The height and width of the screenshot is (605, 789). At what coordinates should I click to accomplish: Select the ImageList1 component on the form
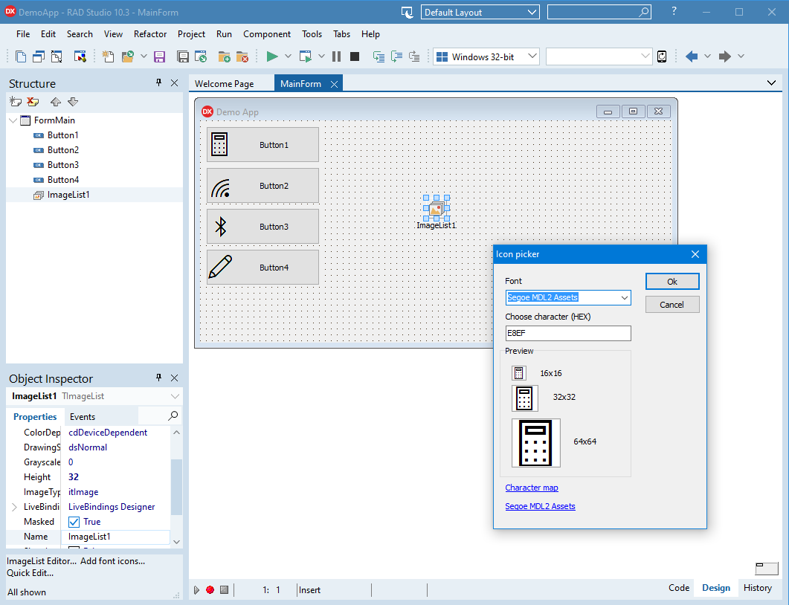point(437,208)
